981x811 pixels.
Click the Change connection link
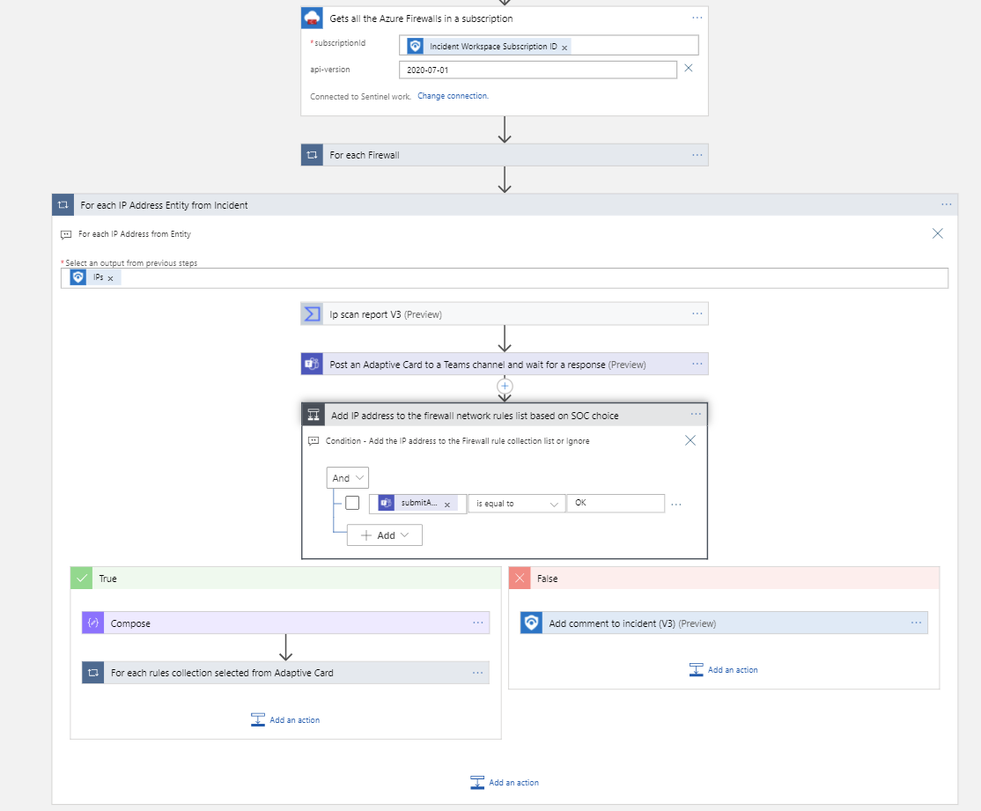[x=453, y=95]
